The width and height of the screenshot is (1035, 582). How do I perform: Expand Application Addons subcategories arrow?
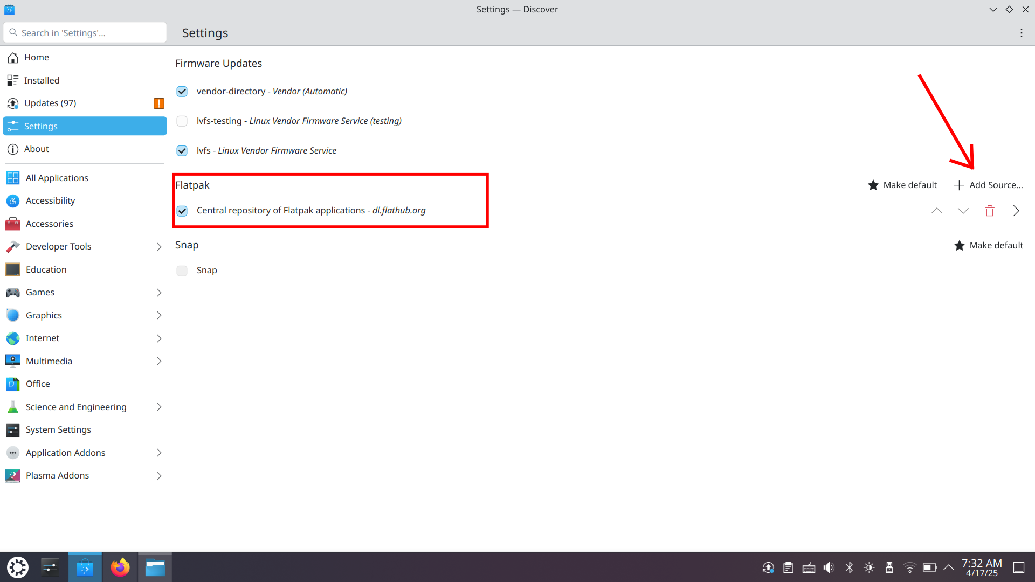point(159,453)
